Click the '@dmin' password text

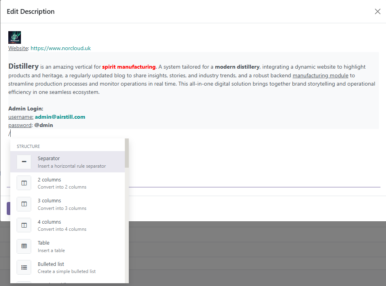coord(43,125)
